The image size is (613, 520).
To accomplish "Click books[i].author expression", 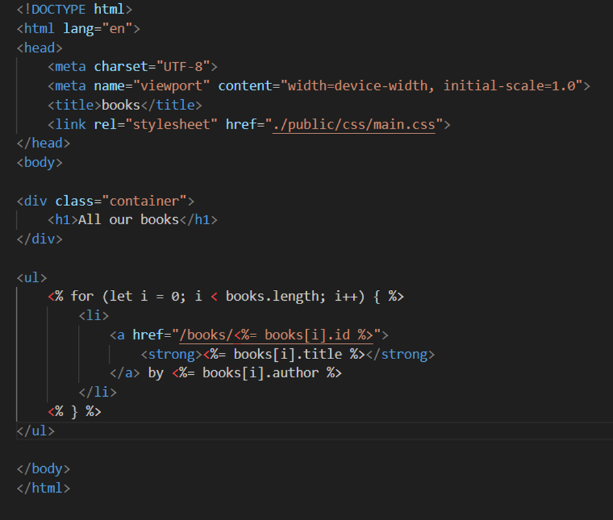I will [260, 373].
